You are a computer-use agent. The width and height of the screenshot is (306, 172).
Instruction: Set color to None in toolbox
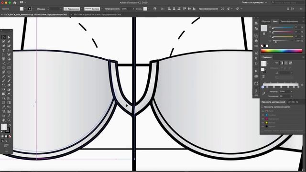click(10, 136)
